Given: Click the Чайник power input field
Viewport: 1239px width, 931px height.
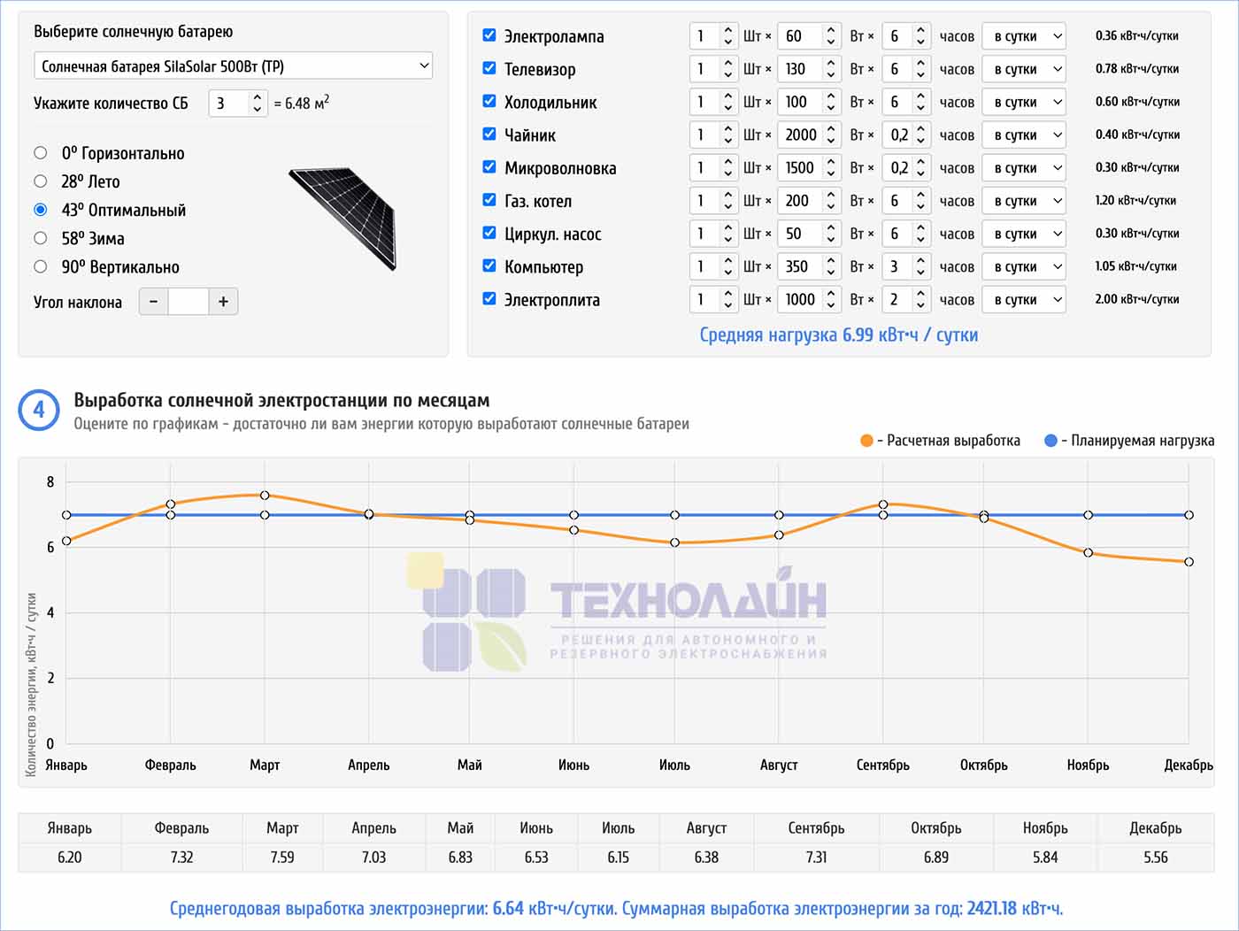Looking at the screenshot, I should pyautogui.click(x=799, y=135).
